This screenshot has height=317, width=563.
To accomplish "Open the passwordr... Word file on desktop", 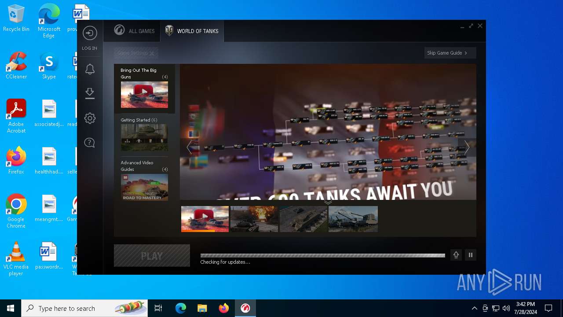I will tap(49, 256).
